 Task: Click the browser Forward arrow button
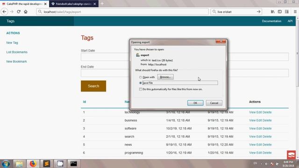[x=12, y=12]
